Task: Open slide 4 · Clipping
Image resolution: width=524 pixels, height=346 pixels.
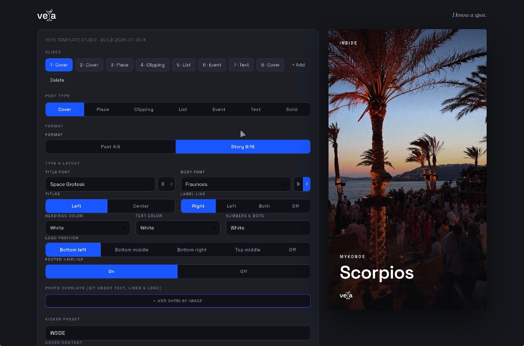Action: [152, 65]
